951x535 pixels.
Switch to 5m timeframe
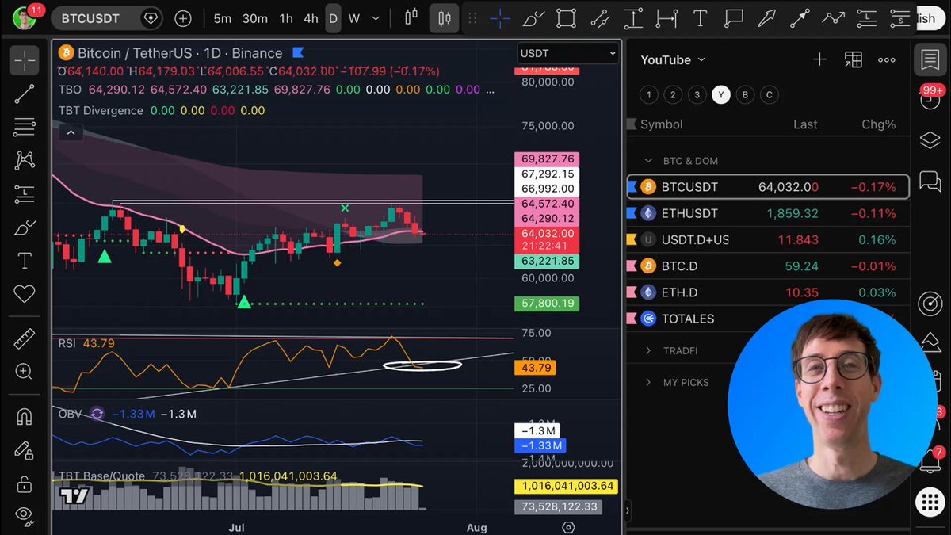pyautogui.click(x=223, y=18)
